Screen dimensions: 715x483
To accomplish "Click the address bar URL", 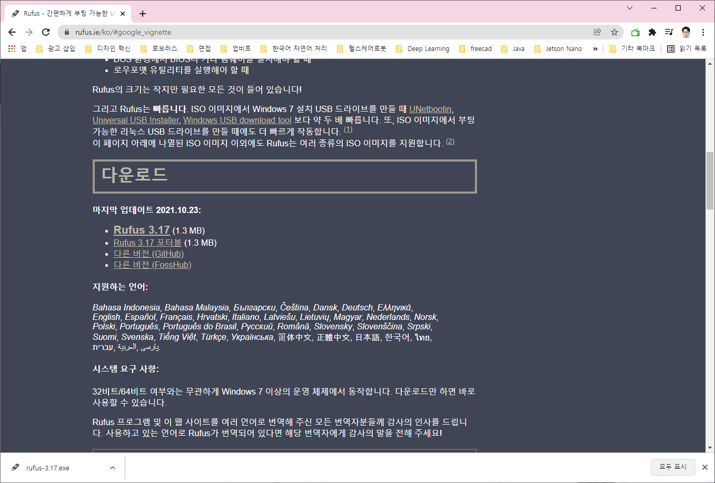I will tap(123, 32).
